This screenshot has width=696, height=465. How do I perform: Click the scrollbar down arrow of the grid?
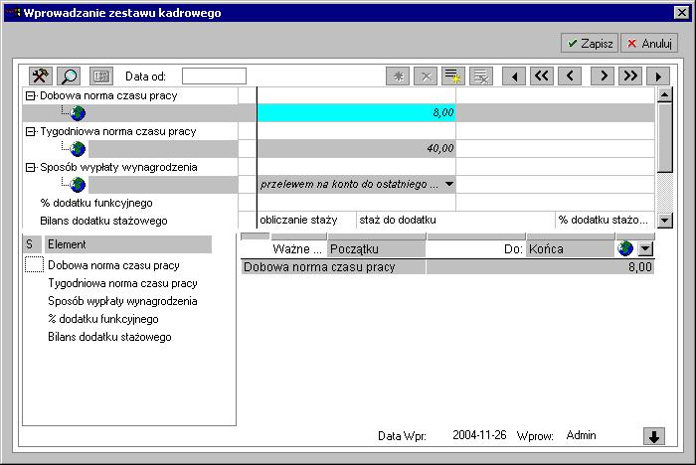664,220
